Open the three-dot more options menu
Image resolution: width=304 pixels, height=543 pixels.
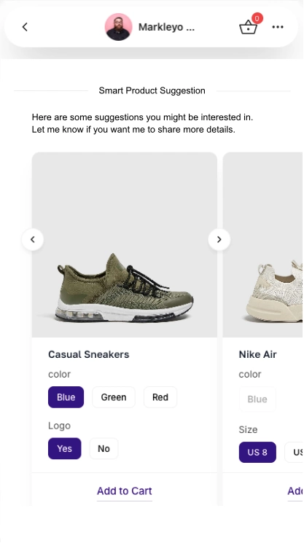coord(278,27)
